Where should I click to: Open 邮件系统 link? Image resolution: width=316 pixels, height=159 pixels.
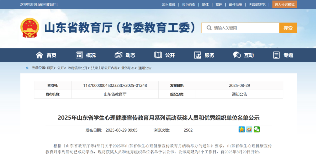pyautogui.click(x=236, y=4)
